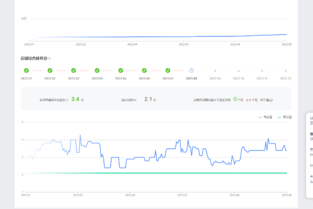Viewport: 313px width, 209px height.
Task: Click the 10万 y-axis label on top chart
Action: [24, 19]
